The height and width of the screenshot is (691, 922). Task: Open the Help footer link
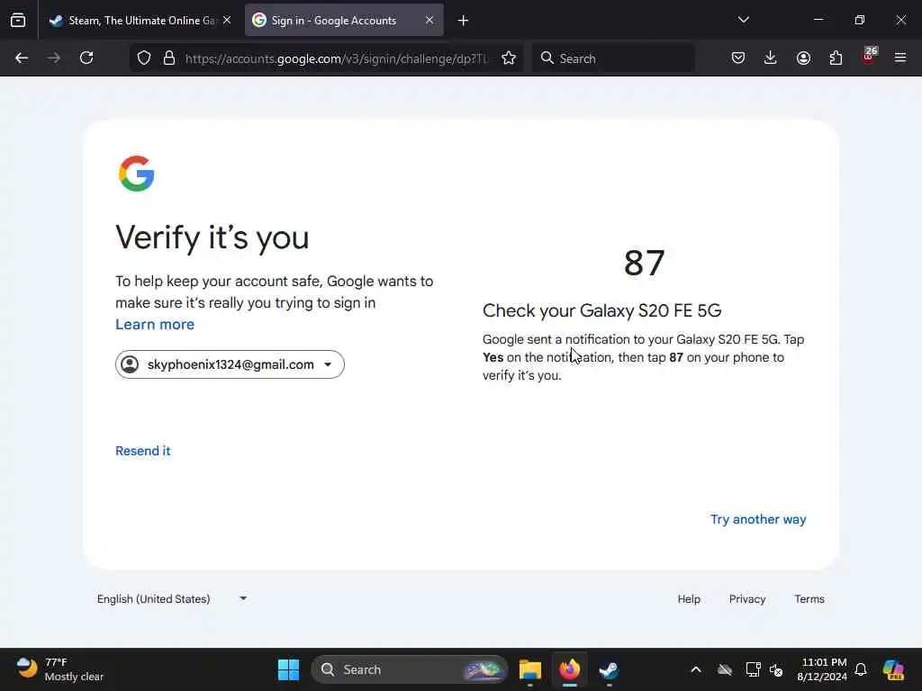tap(689, 598)
